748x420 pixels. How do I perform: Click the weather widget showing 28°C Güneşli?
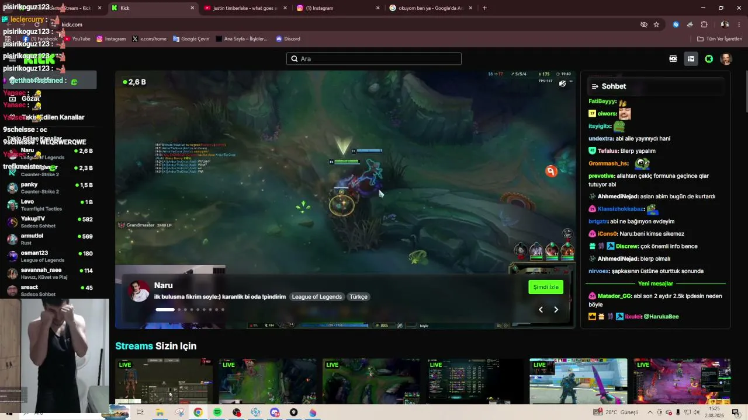click(x=617, y=412)
